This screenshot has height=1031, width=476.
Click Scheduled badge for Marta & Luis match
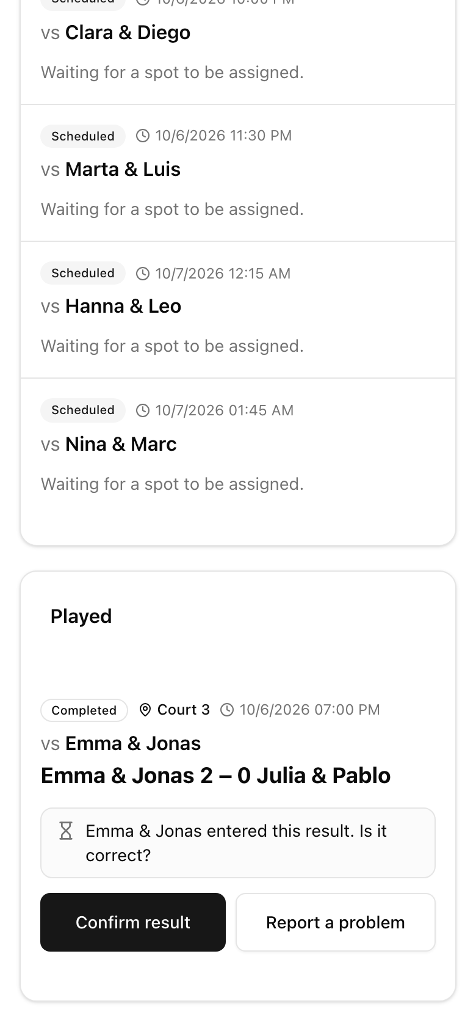click(x=83, y=136)
